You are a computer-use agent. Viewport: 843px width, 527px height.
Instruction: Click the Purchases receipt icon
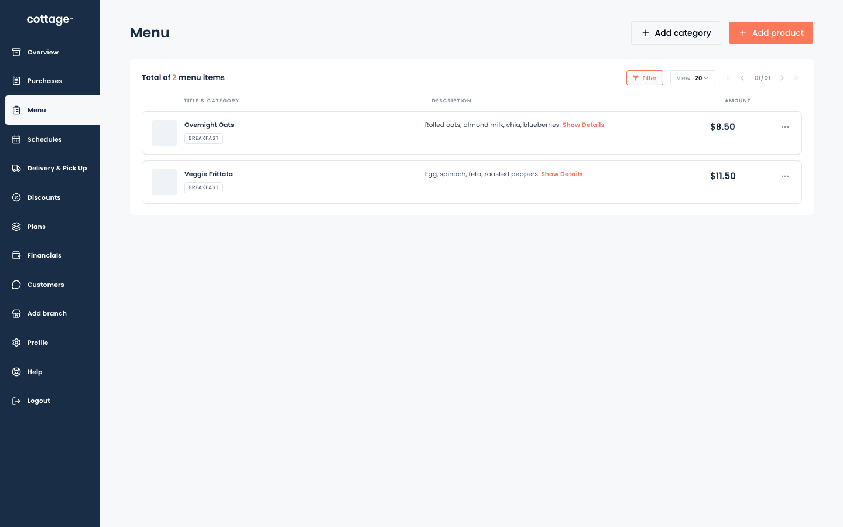pyautogui.click(x=16, y=81)
